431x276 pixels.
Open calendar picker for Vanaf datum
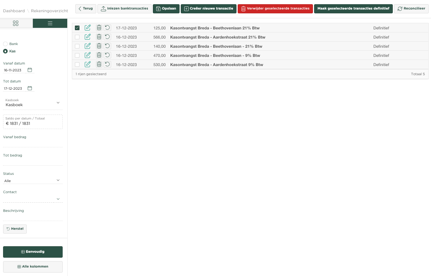point(30,70)
